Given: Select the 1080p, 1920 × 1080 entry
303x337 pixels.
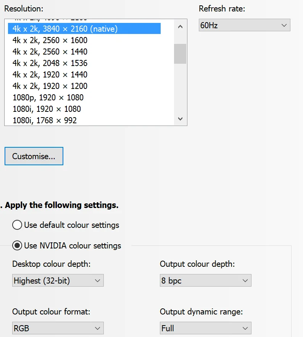Looking at the screenshot, I should tap(84, 97).
